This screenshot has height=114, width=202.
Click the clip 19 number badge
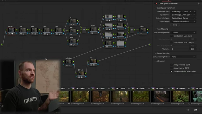[173, 89]
